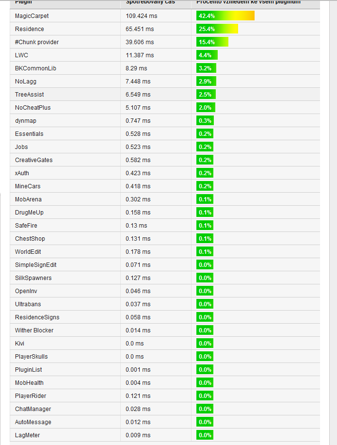
Task: Click the 0.523 ms value
Action: point(138,147)
